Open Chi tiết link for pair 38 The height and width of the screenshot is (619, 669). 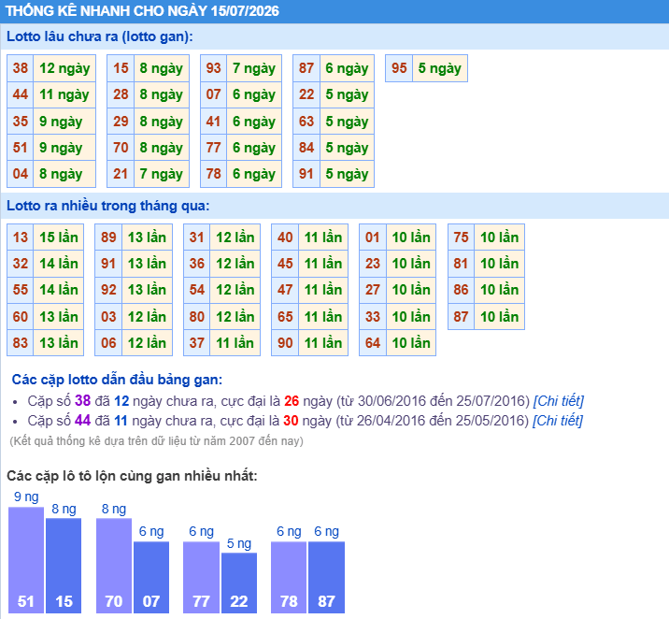(559, 401)
